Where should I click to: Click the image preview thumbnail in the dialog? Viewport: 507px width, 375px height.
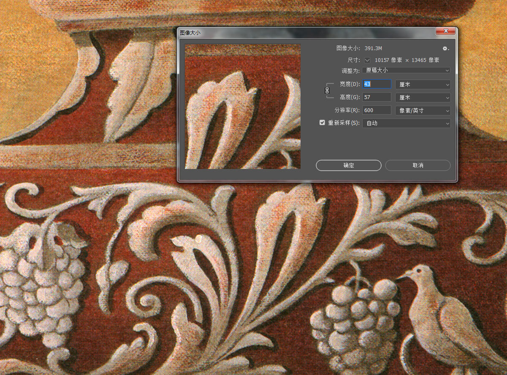click(243, 106)
